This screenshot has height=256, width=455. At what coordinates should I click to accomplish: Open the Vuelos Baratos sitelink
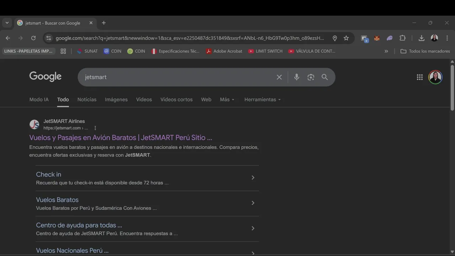coord(57,200)
